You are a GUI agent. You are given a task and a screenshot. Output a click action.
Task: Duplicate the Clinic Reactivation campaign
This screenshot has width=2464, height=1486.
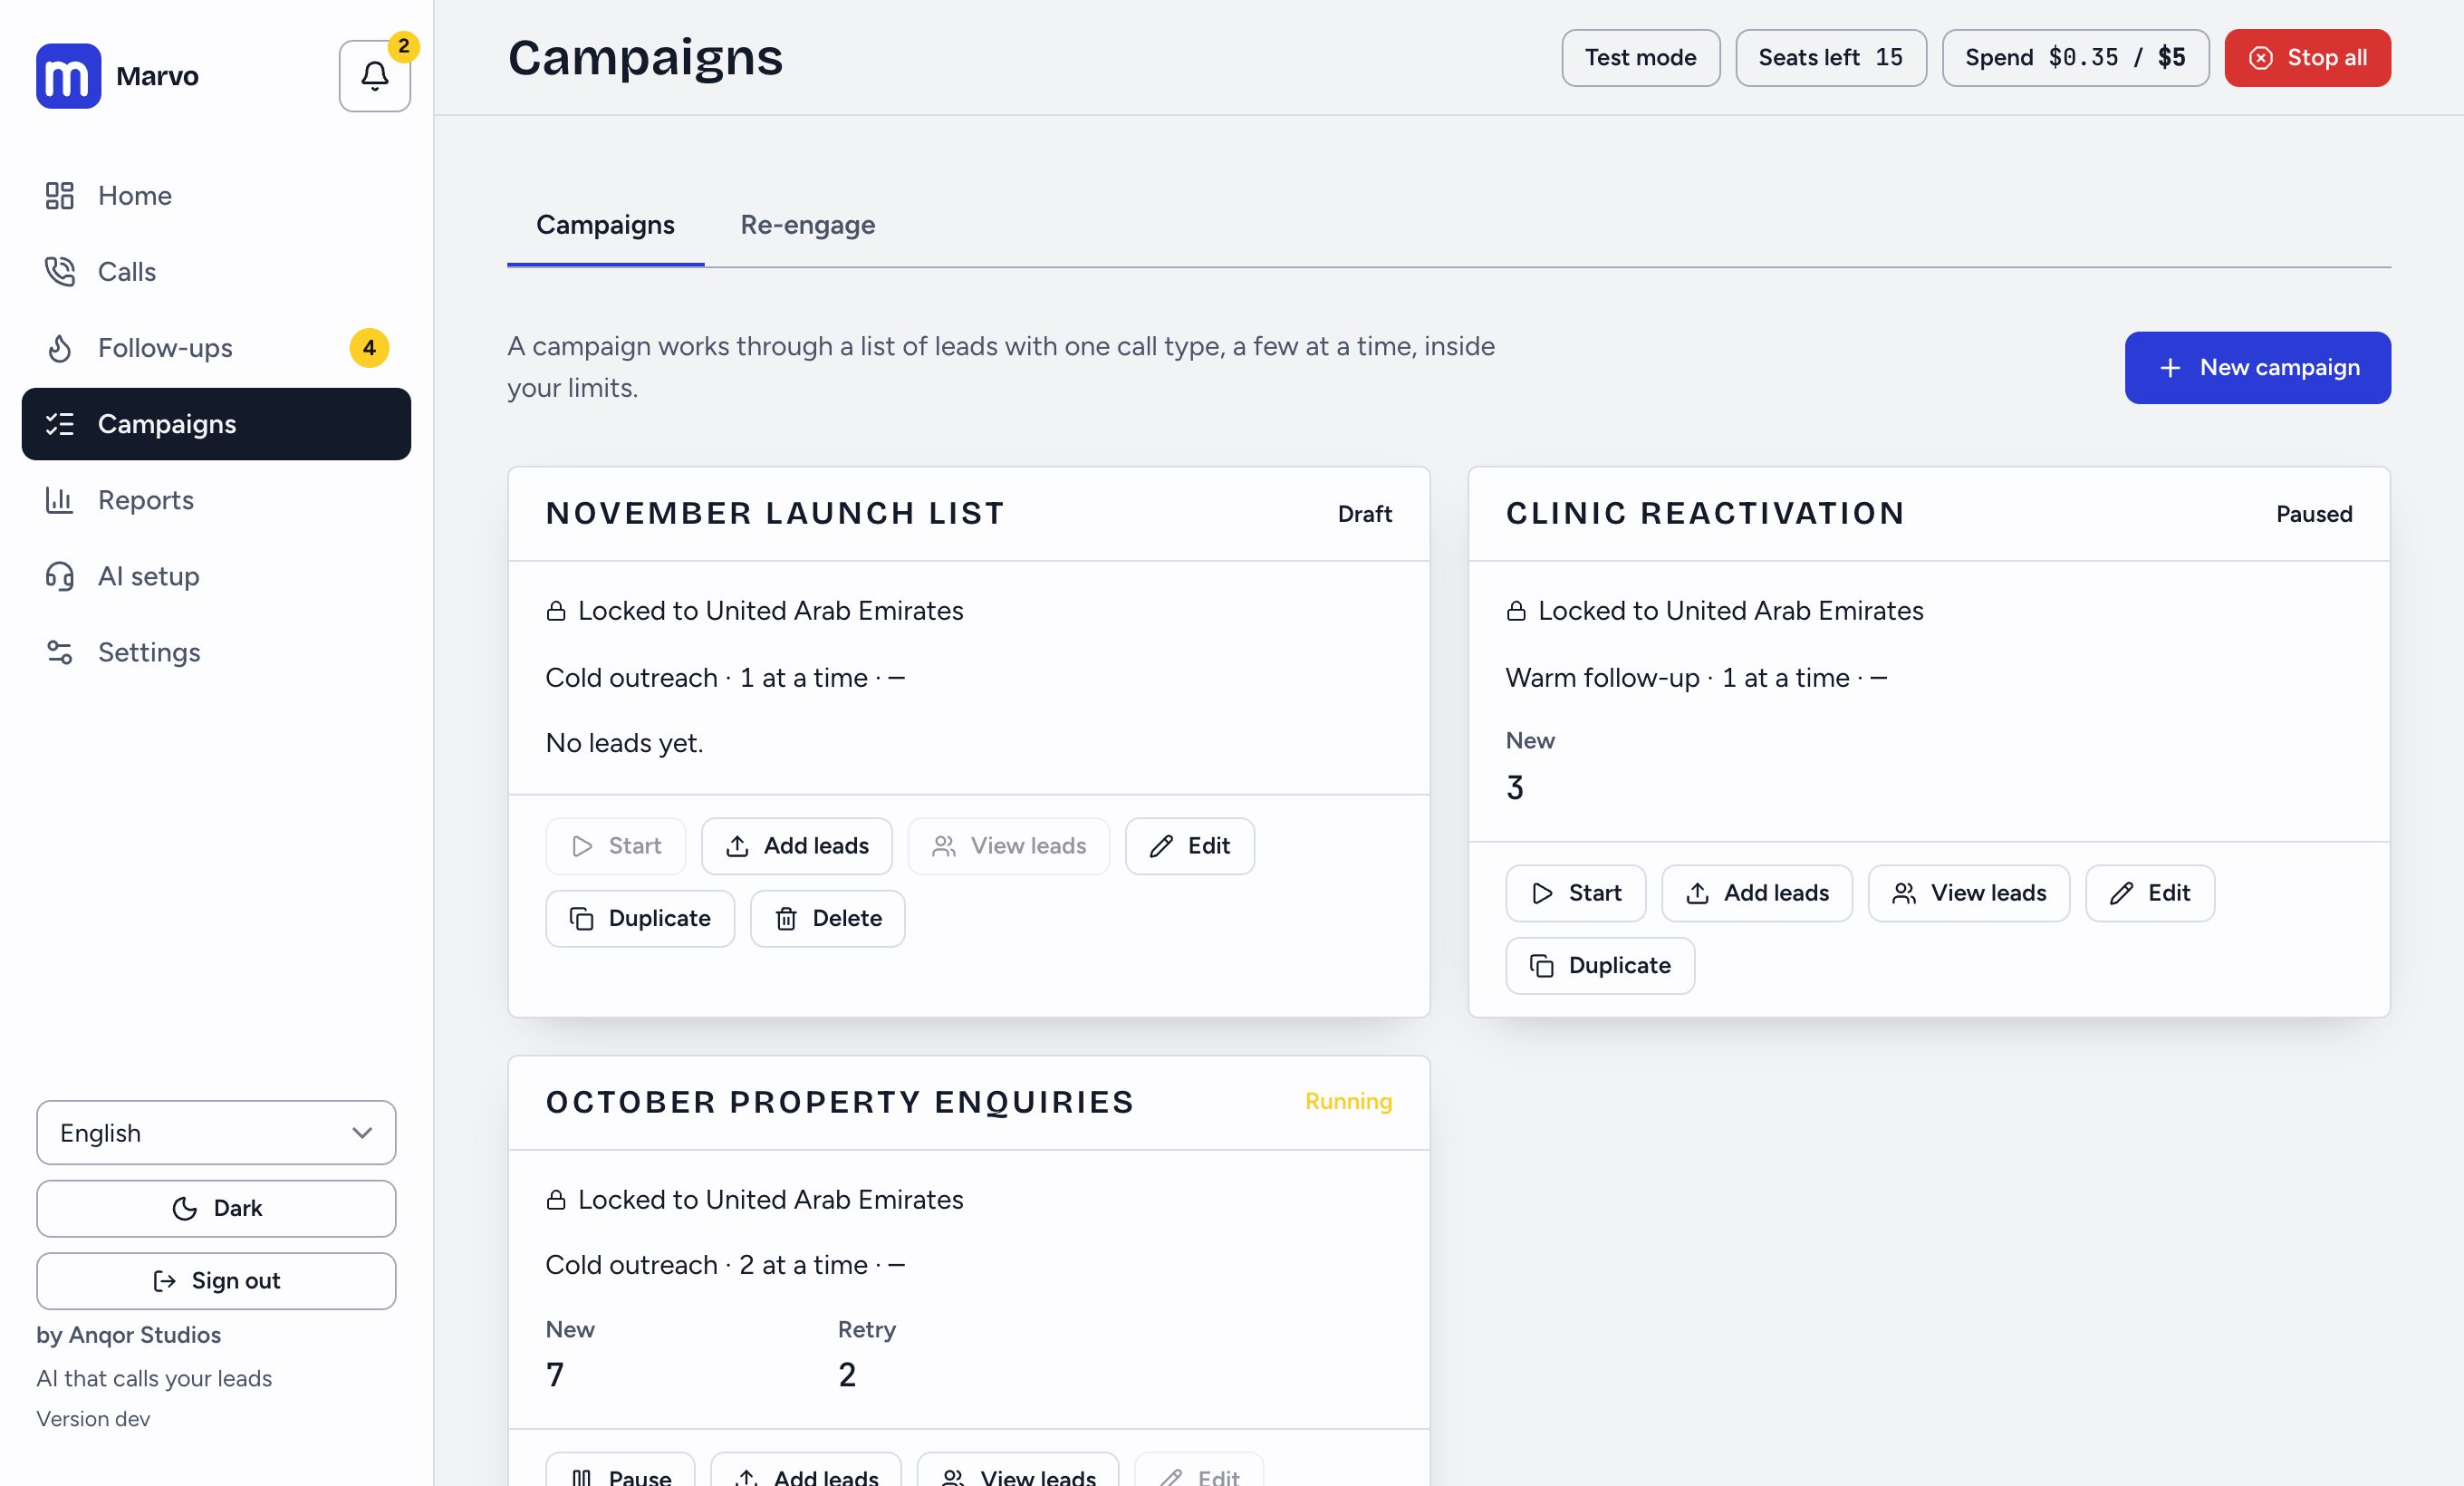pyautogui.click(x=1600, y=966)
